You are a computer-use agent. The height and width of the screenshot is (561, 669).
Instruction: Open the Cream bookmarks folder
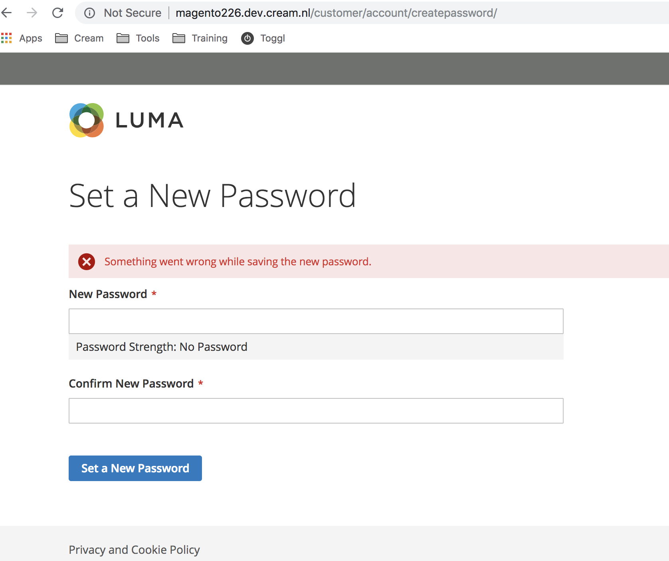pyautogui.click(x=79, y=38)
